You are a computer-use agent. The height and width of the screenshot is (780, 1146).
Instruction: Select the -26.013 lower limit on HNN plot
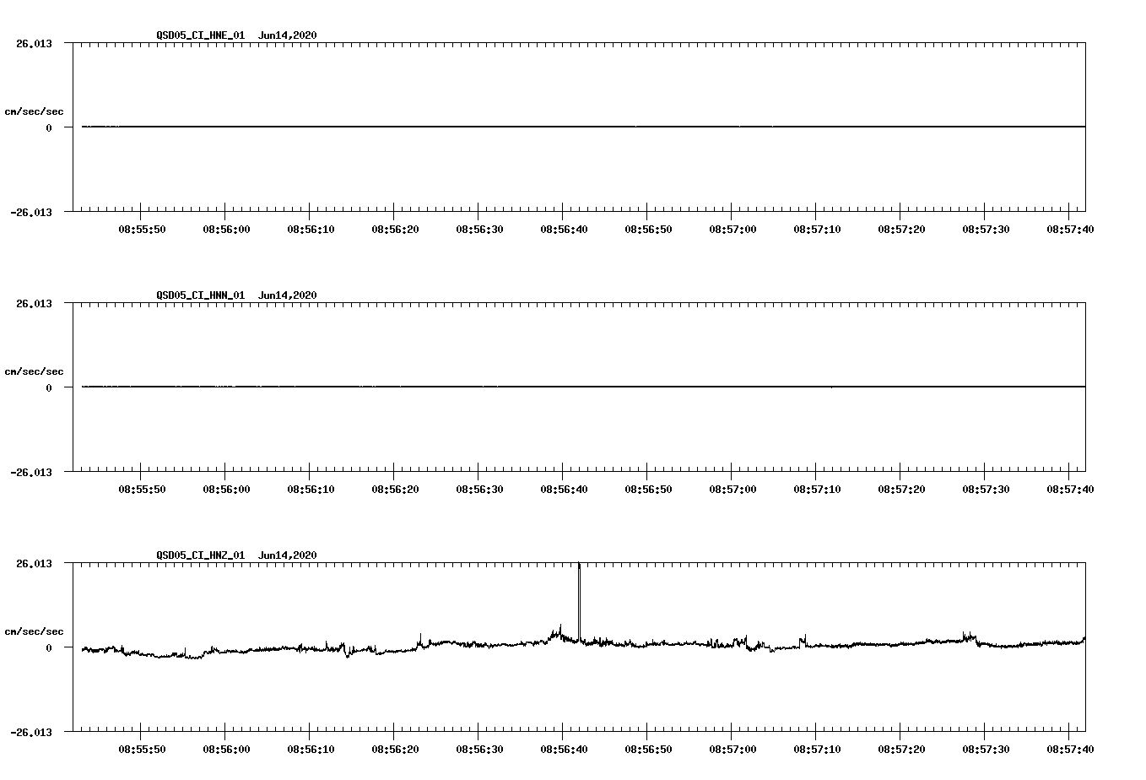tap(31, 473)
